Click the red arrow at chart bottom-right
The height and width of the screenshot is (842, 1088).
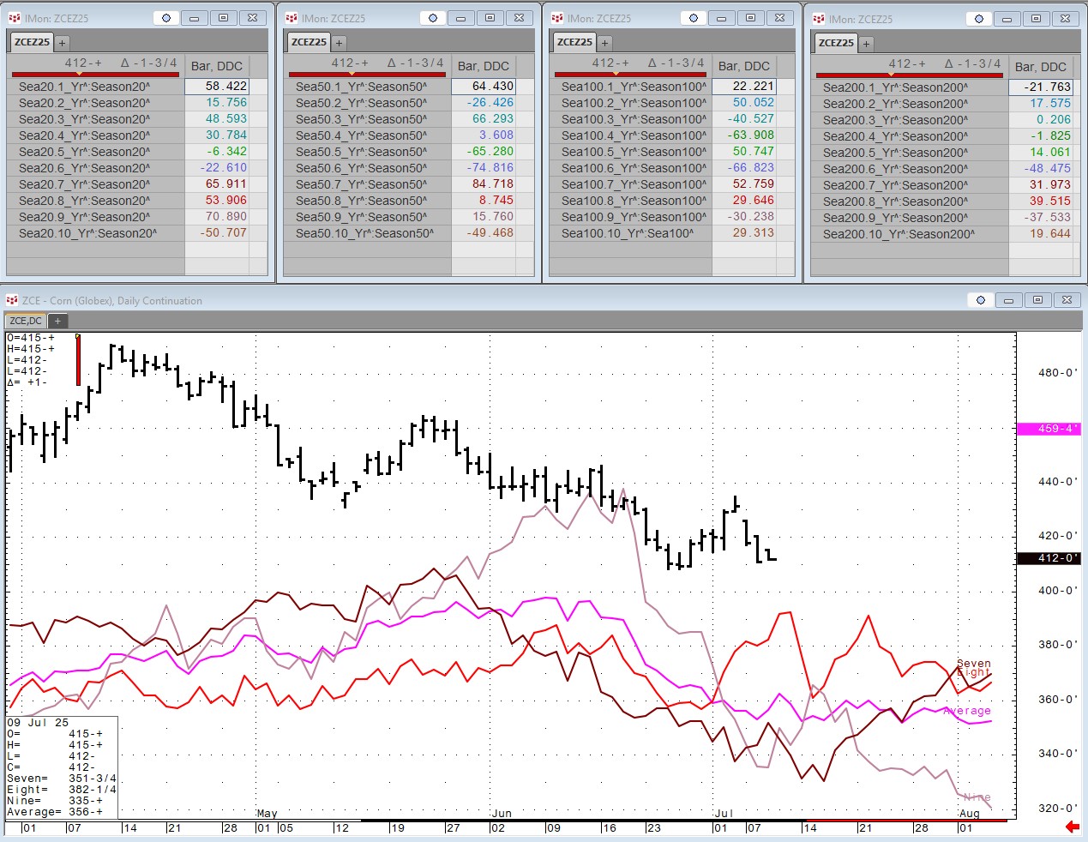pyautogui.click(x=1072, y=827)
